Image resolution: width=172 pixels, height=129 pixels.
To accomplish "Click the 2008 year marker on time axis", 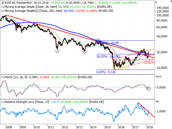I will click(x=9, y=127).
